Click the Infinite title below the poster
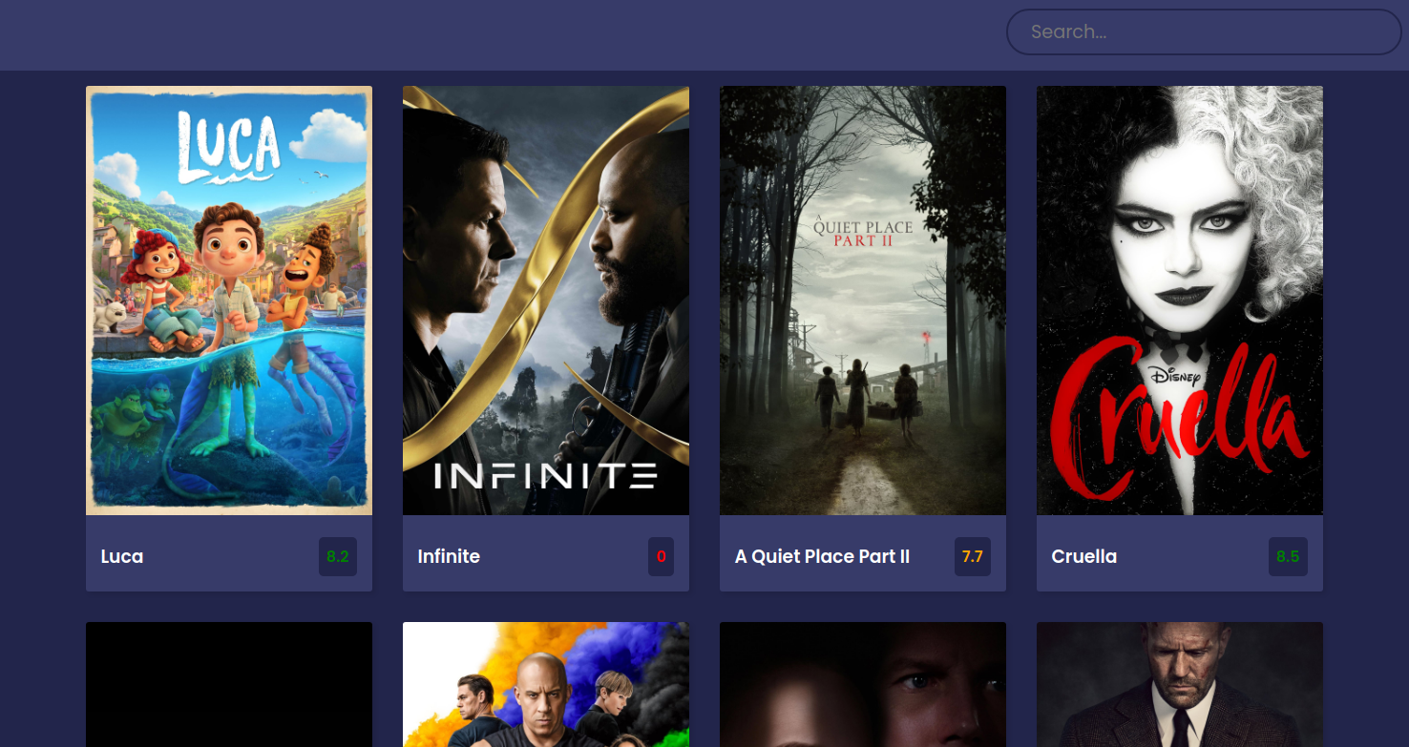The image size is (1409, 747). pyautogui.click(x=449, y=556)
